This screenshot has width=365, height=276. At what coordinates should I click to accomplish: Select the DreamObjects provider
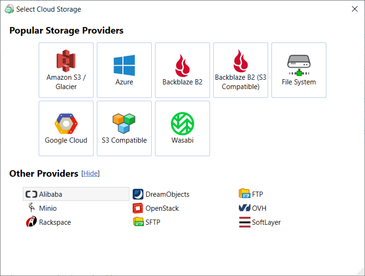167,194
